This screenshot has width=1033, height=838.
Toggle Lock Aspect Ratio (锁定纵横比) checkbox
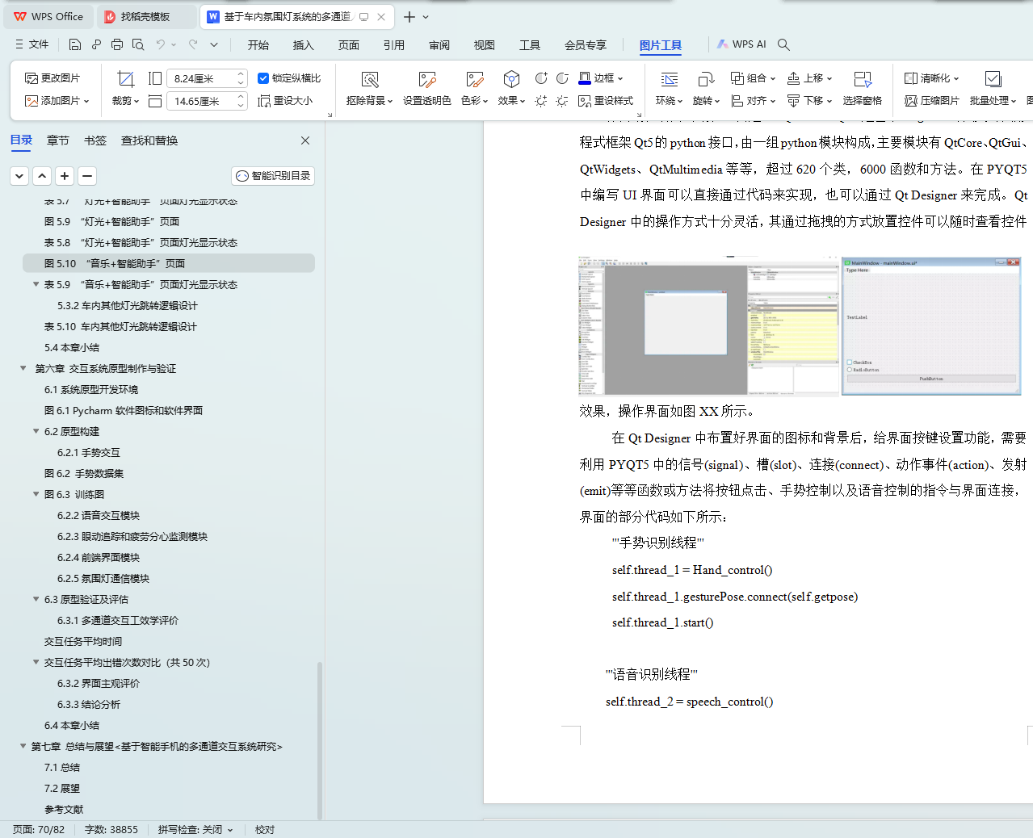point(263,78)
